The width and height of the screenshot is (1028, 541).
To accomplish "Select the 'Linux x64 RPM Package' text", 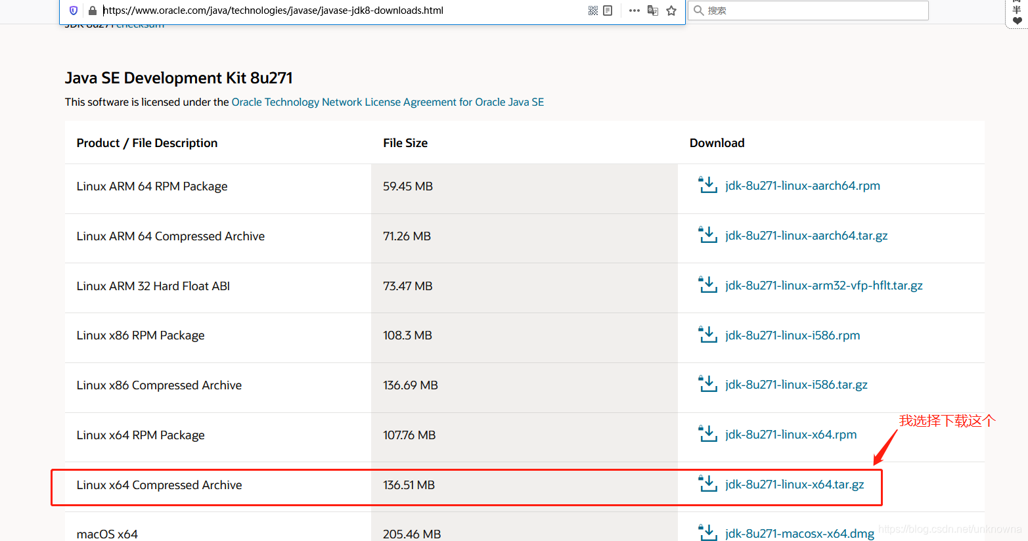I will coord(141,435).
